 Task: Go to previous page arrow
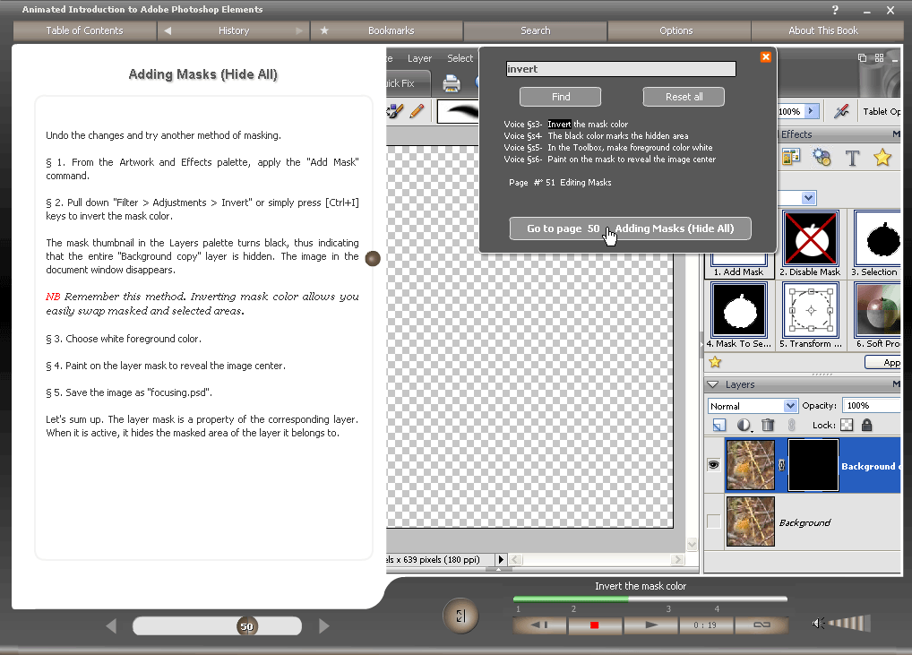111,626
